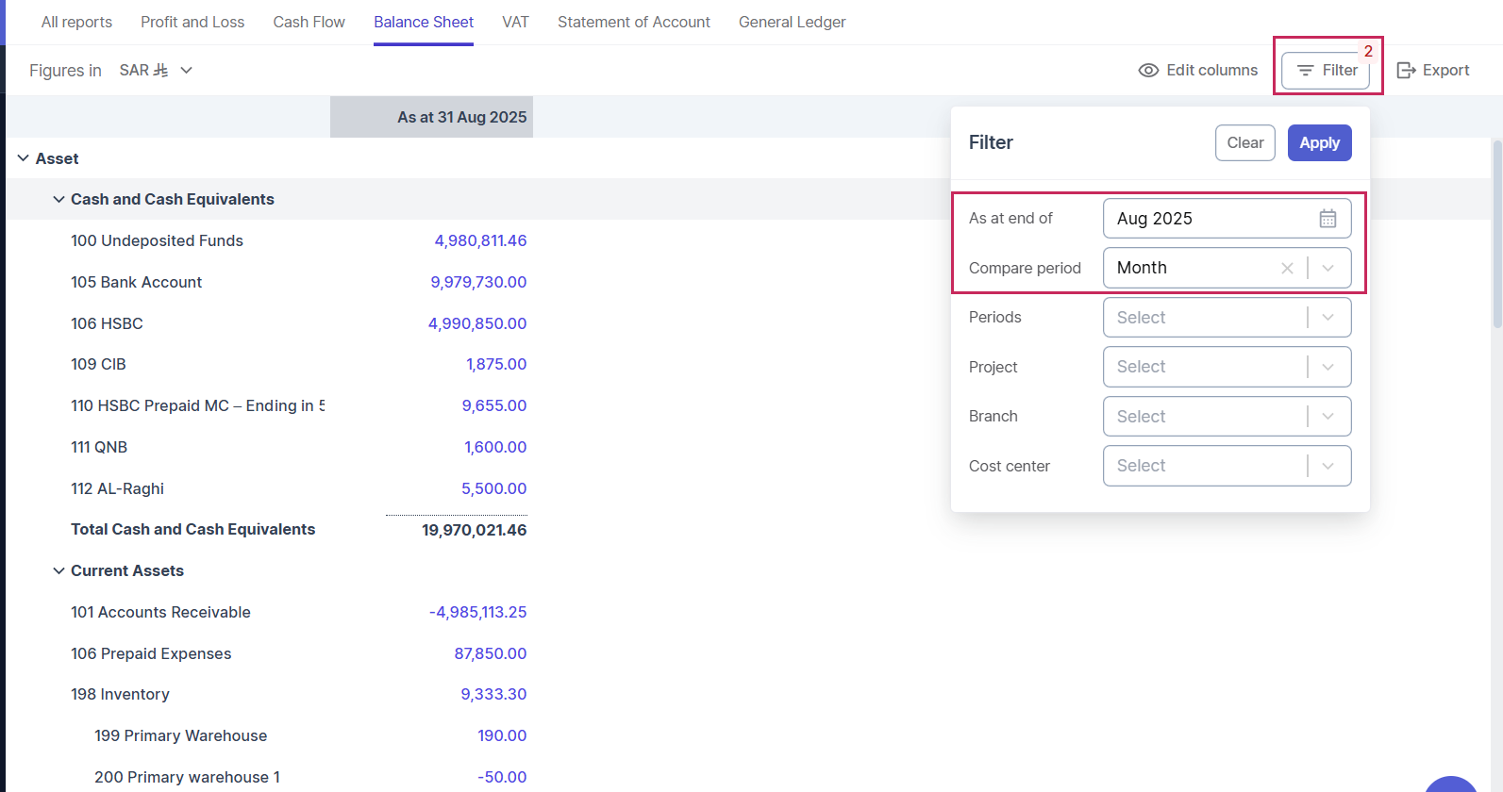Click the vertical scrollbar on the right
Viewport: 1503px width, 792px height.
(1496, 236)
